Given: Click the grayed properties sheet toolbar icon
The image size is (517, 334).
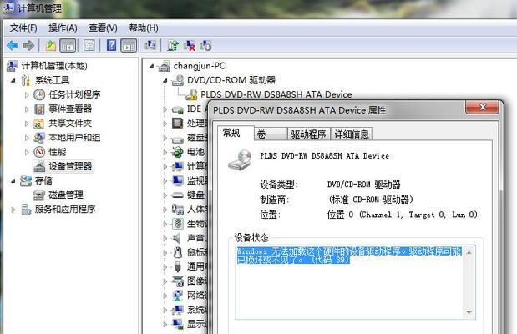Looking at the screenshot, I should tap(89, 45).
